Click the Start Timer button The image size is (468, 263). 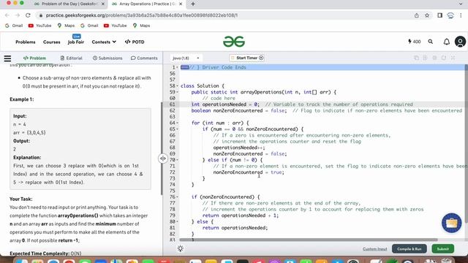coord(247,58)
